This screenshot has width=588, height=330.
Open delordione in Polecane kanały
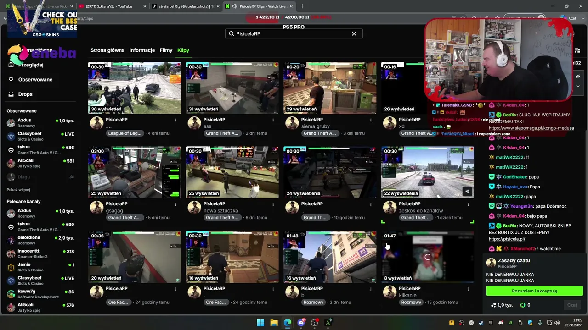pyautogui.click(x=40, y=240)
